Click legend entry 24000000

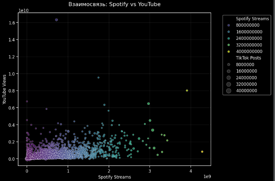pyautogui.click(x=246, y=78)
